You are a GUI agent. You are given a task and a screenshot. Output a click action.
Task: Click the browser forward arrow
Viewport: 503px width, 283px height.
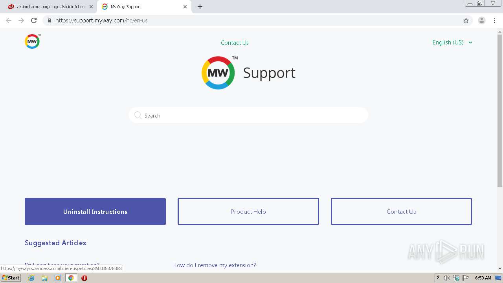(21, 20)
